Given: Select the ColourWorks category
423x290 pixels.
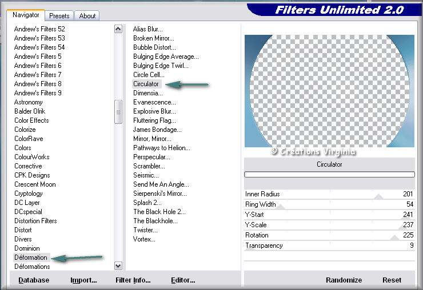Looking at the screenshot, I should [x=32, y=157].
